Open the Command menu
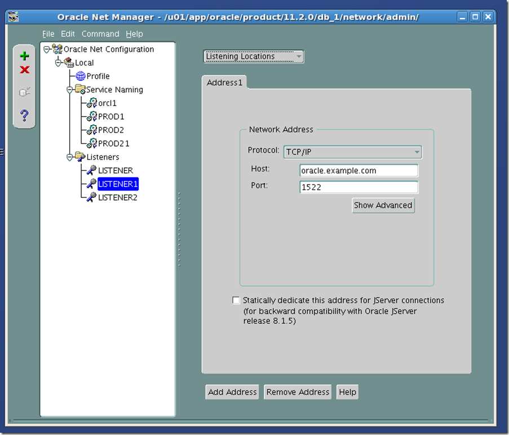 pos(100,34)
